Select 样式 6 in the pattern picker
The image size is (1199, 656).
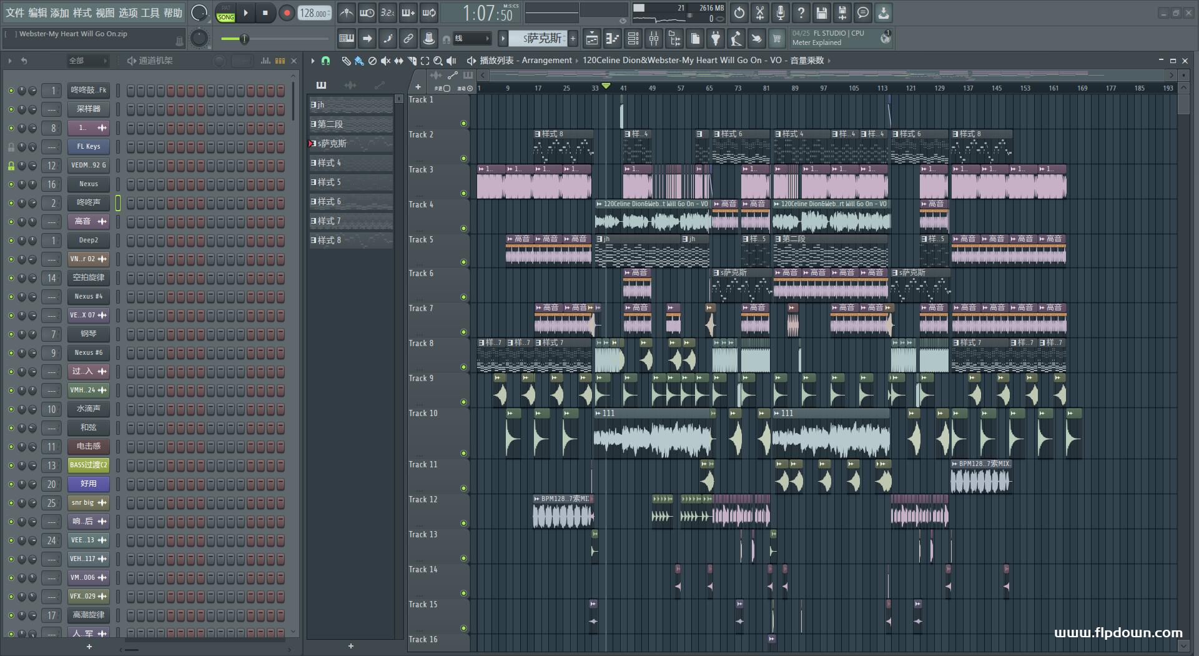point(351,202)
